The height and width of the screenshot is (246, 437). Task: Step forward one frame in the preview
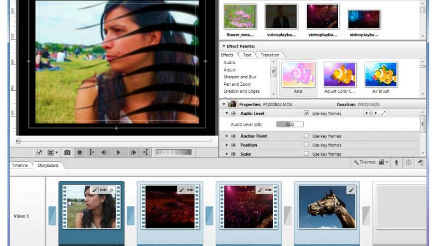pos(133,153)
